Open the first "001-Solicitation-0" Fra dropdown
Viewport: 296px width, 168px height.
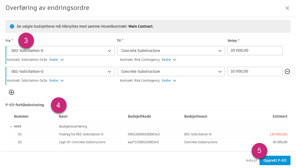coord(61,50)
